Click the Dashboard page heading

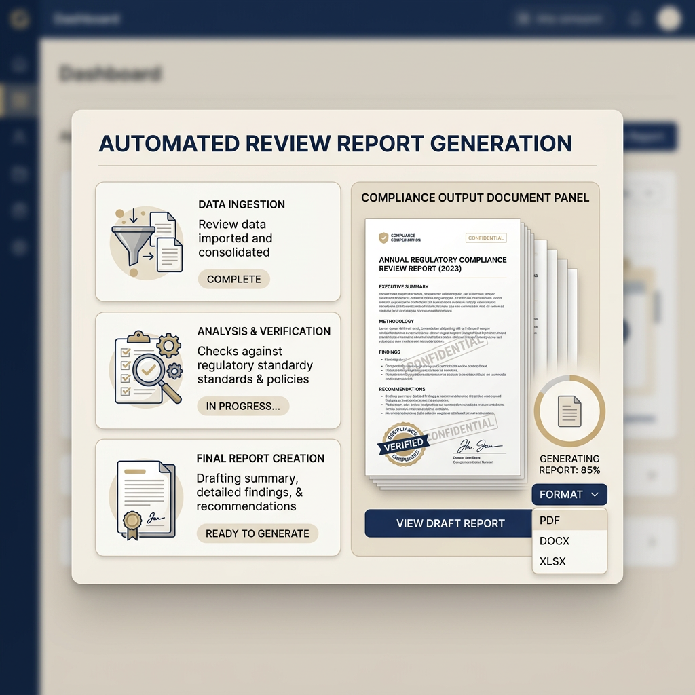tap(110, 73)
